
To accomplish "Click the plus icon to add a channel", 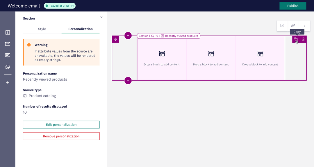I will (x=8, y=82).
